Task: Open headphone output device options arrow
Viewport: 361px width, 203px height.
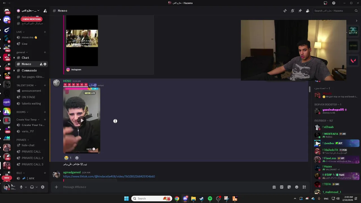Action: [36, 187]
